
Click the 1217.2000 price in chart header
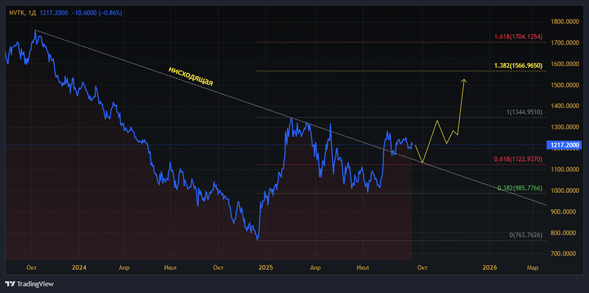pos(54,13)
